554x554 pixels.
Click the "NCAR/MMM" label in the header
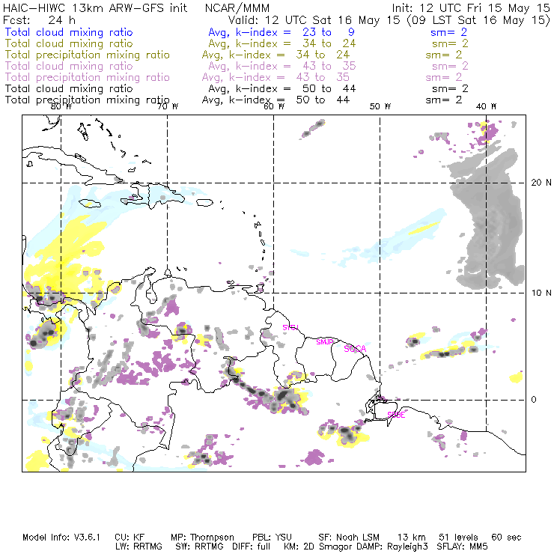pyautogui.click(x=237, y=8)
